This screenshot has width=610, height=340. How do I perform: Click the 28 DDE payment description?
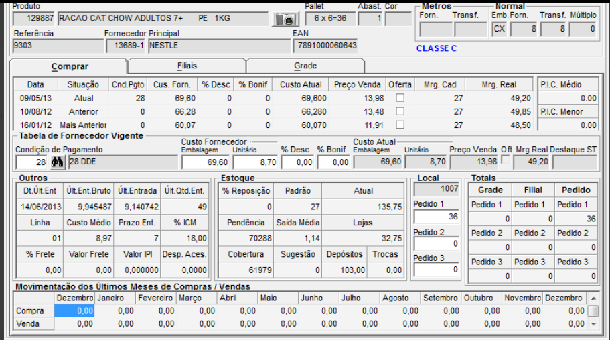click(x=123, y=162)
